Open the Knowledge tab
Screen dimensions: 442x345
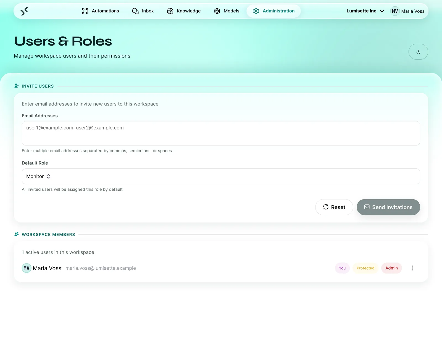184,11
